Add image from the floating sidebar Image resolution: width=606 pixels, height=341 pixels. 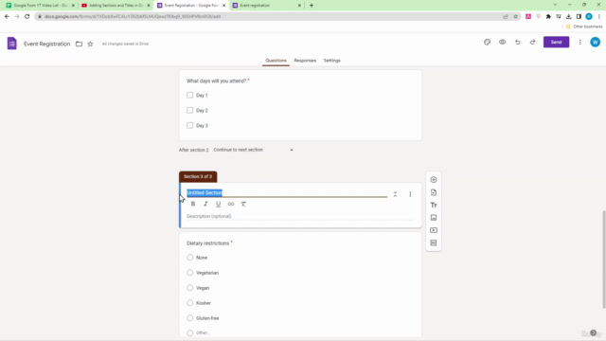pyautogui.click(x=434, y=218)
